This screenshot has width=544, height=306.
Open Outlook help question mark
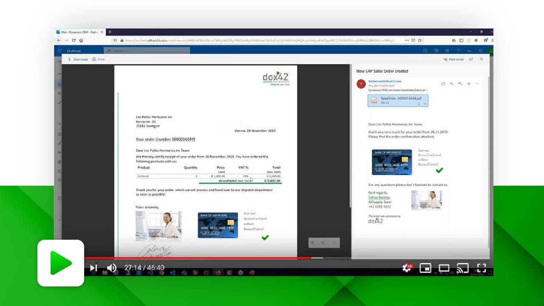[x=458, y=51]
